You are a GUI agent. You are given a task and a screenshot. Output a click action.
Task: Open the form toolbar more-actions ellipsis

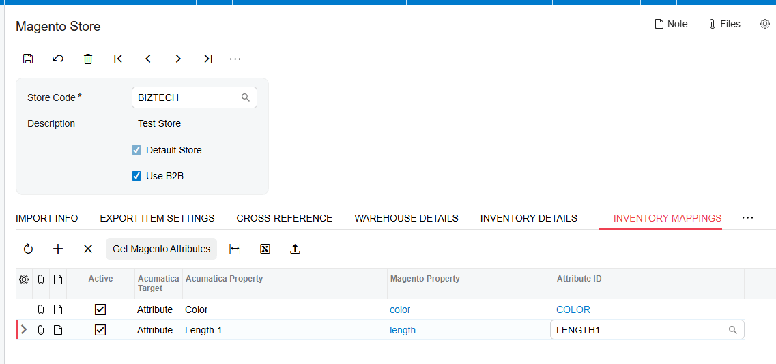click(235, 59)
